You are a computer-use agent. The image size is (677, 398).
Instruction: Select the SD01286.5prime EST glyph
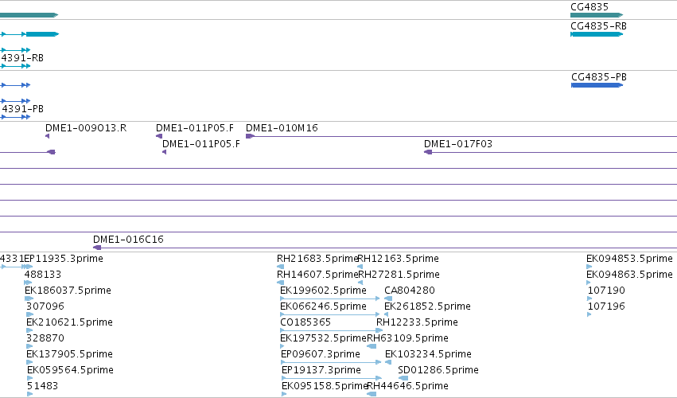(x=403, y=378)
